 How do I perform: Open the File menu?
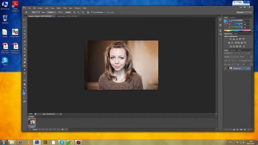(x=29, y=8)
